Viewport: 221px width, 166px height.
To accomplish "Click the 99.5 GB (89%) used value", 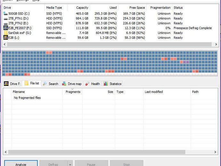I will 106,28.
